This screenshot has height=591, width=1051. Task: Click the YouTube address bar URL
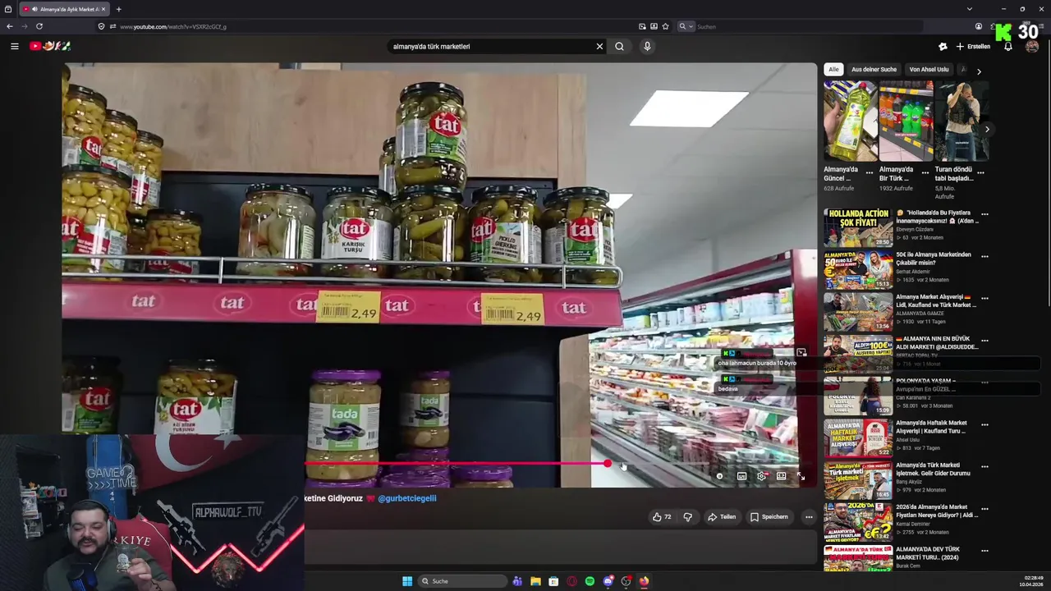[x=173, y=26]
